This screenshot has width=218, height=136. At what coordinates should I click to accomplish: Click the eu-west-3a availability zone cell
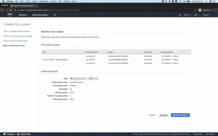[x=90, y=56]
